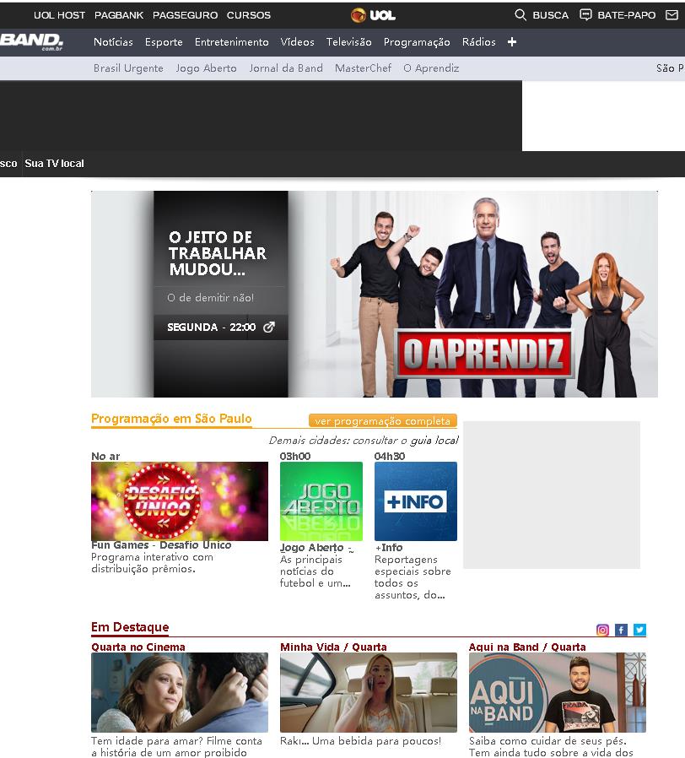
Task: Open the 'guia local' link
Action: click(434, 441)
